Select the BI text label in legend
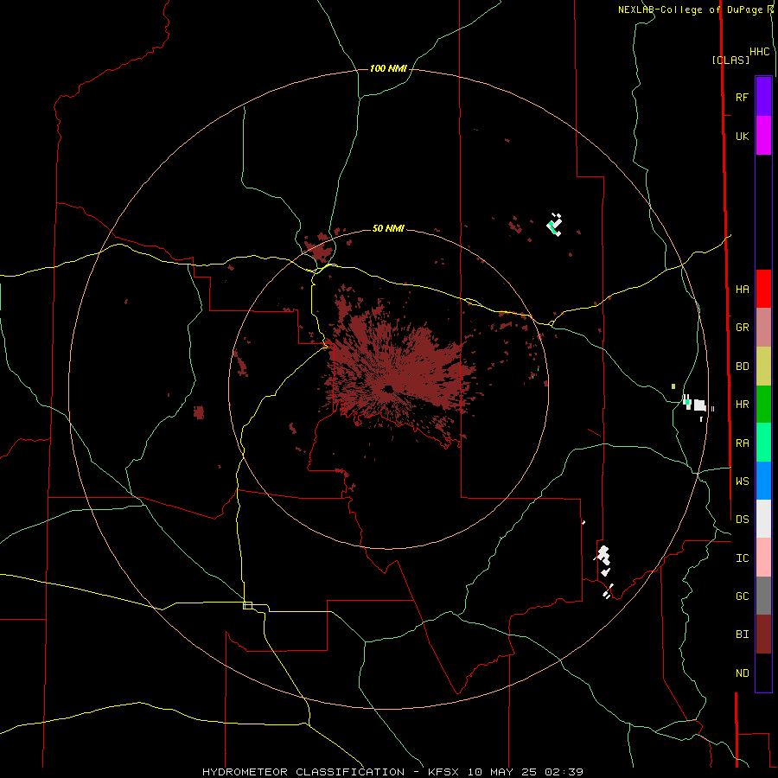This screenshot has width=778, height=778. point(742,635)
